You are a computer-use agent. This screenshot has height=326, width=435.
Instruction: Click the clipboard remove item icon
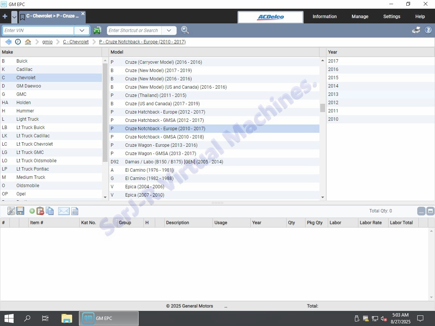(x=40, y=211)
